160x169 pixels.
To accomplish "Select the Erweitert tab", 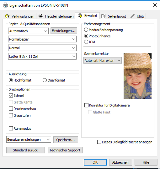I will point(87,16).
